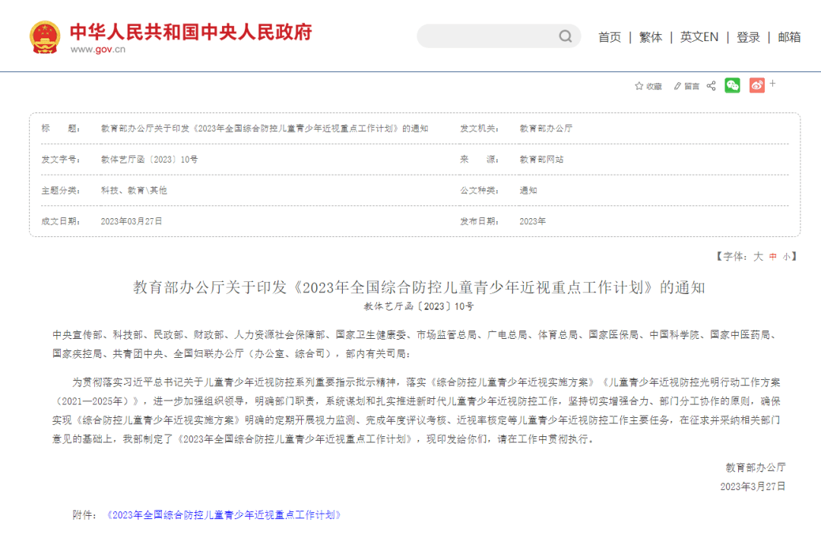Click the plus icon for more sharing options
Image resolution: width=821 pixels, height=557 pixels.
(774, 85)
